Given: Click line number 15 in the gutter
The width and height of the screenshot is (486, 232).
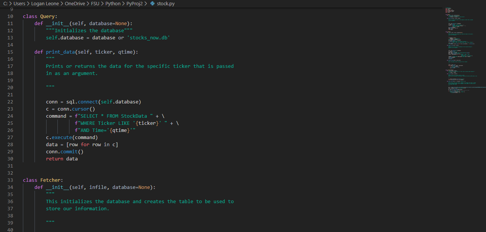Looking at the screenshot, I should point(10,52).
